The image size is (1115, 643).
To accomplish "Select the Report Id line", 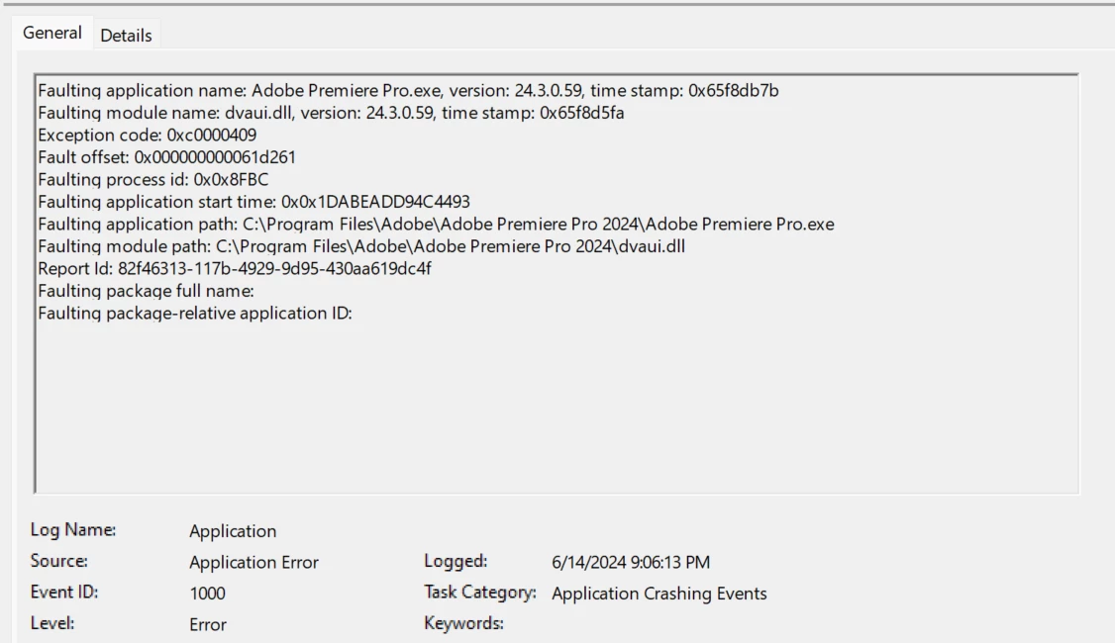I will pos(235,268).
